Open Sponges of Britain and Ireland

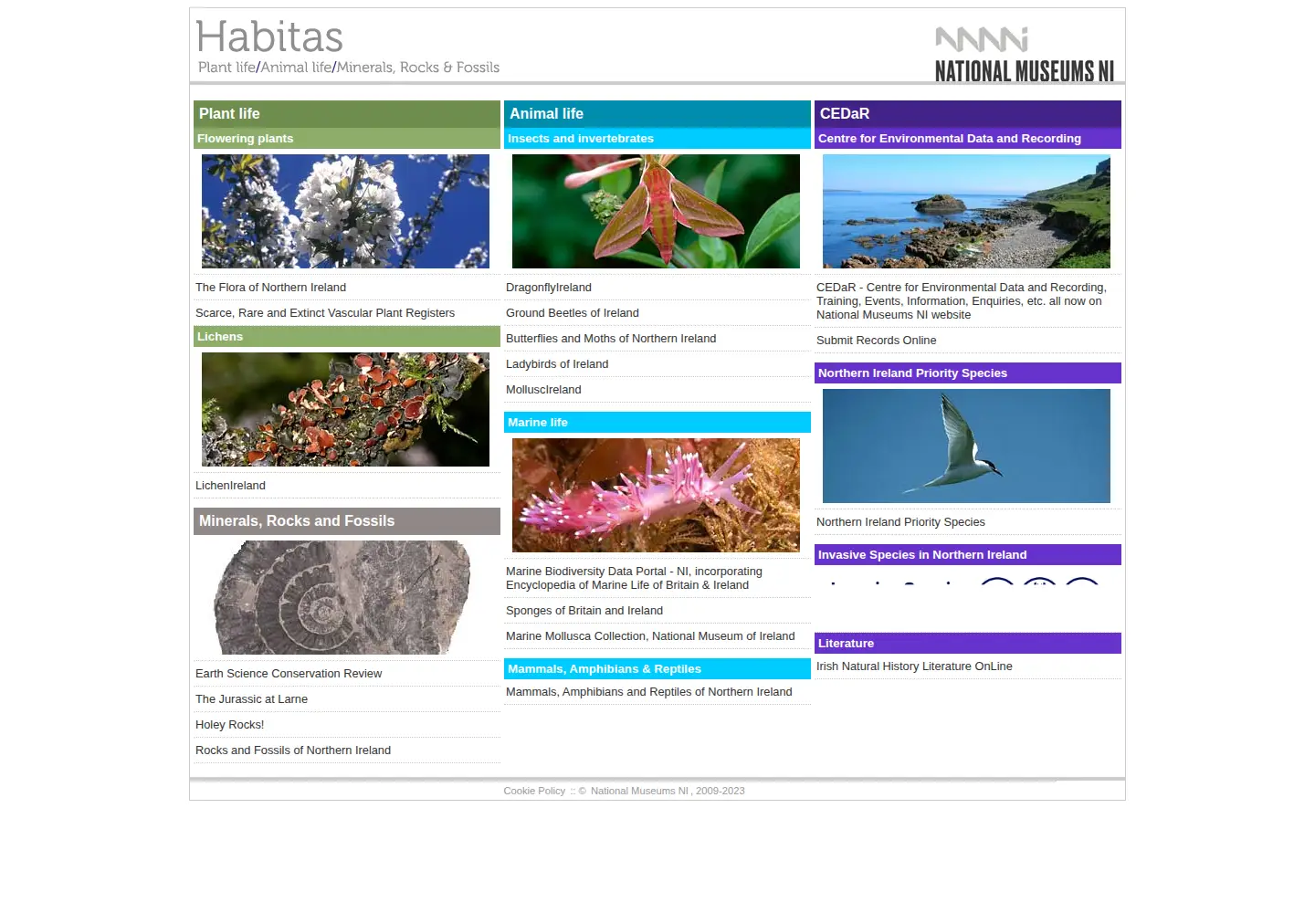(584, 611)
